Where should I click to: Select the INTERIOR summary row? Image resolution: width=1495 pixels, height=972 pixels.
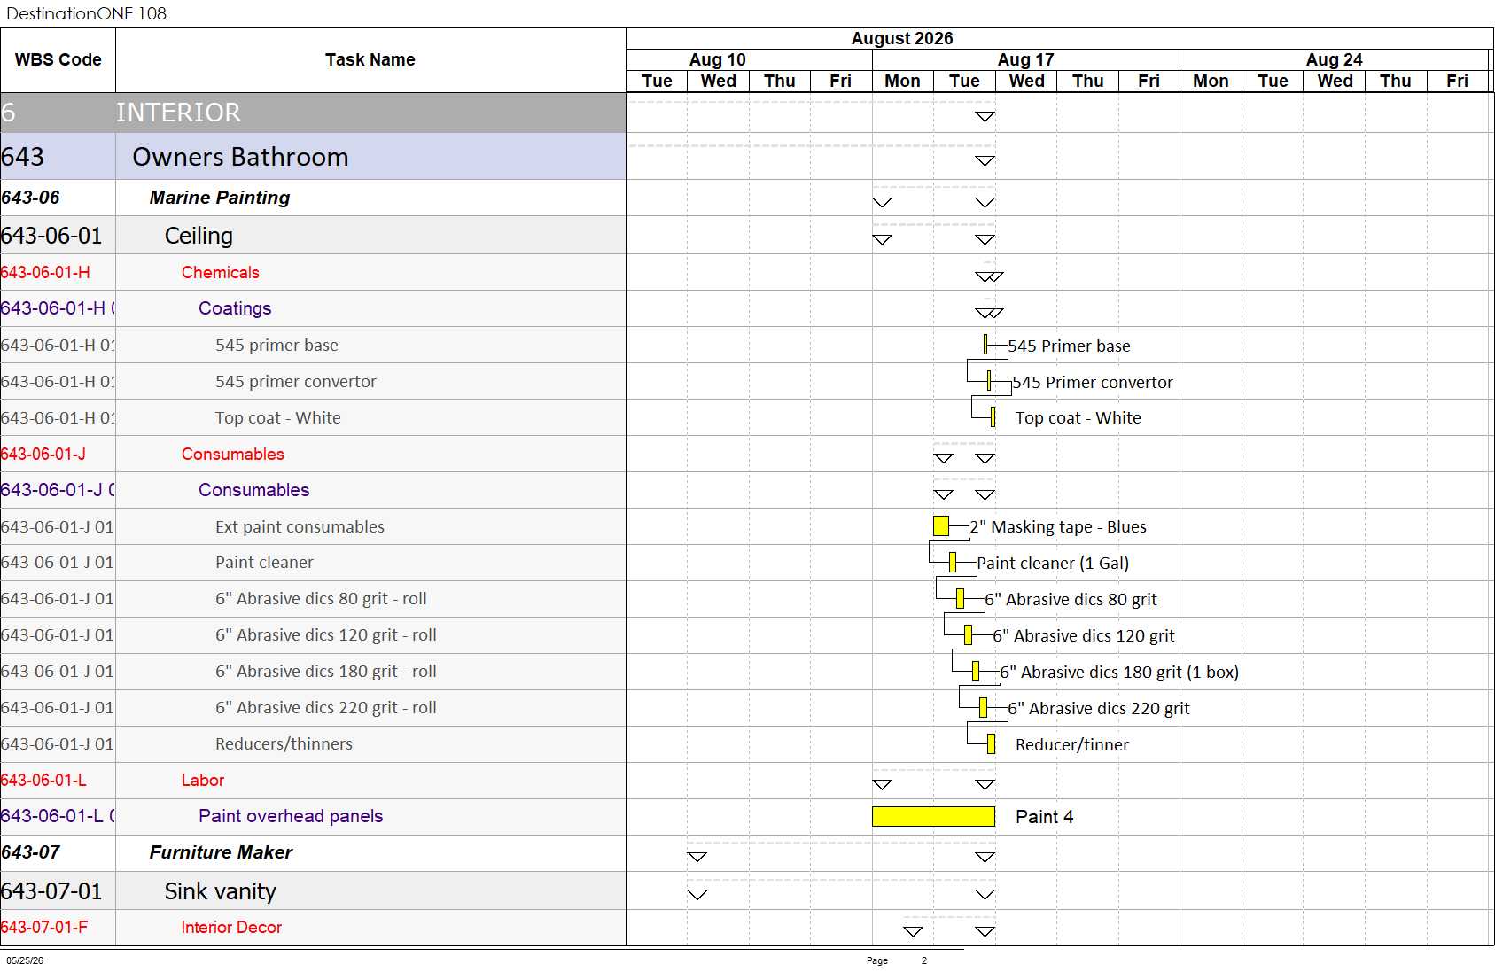click(313, 113)
